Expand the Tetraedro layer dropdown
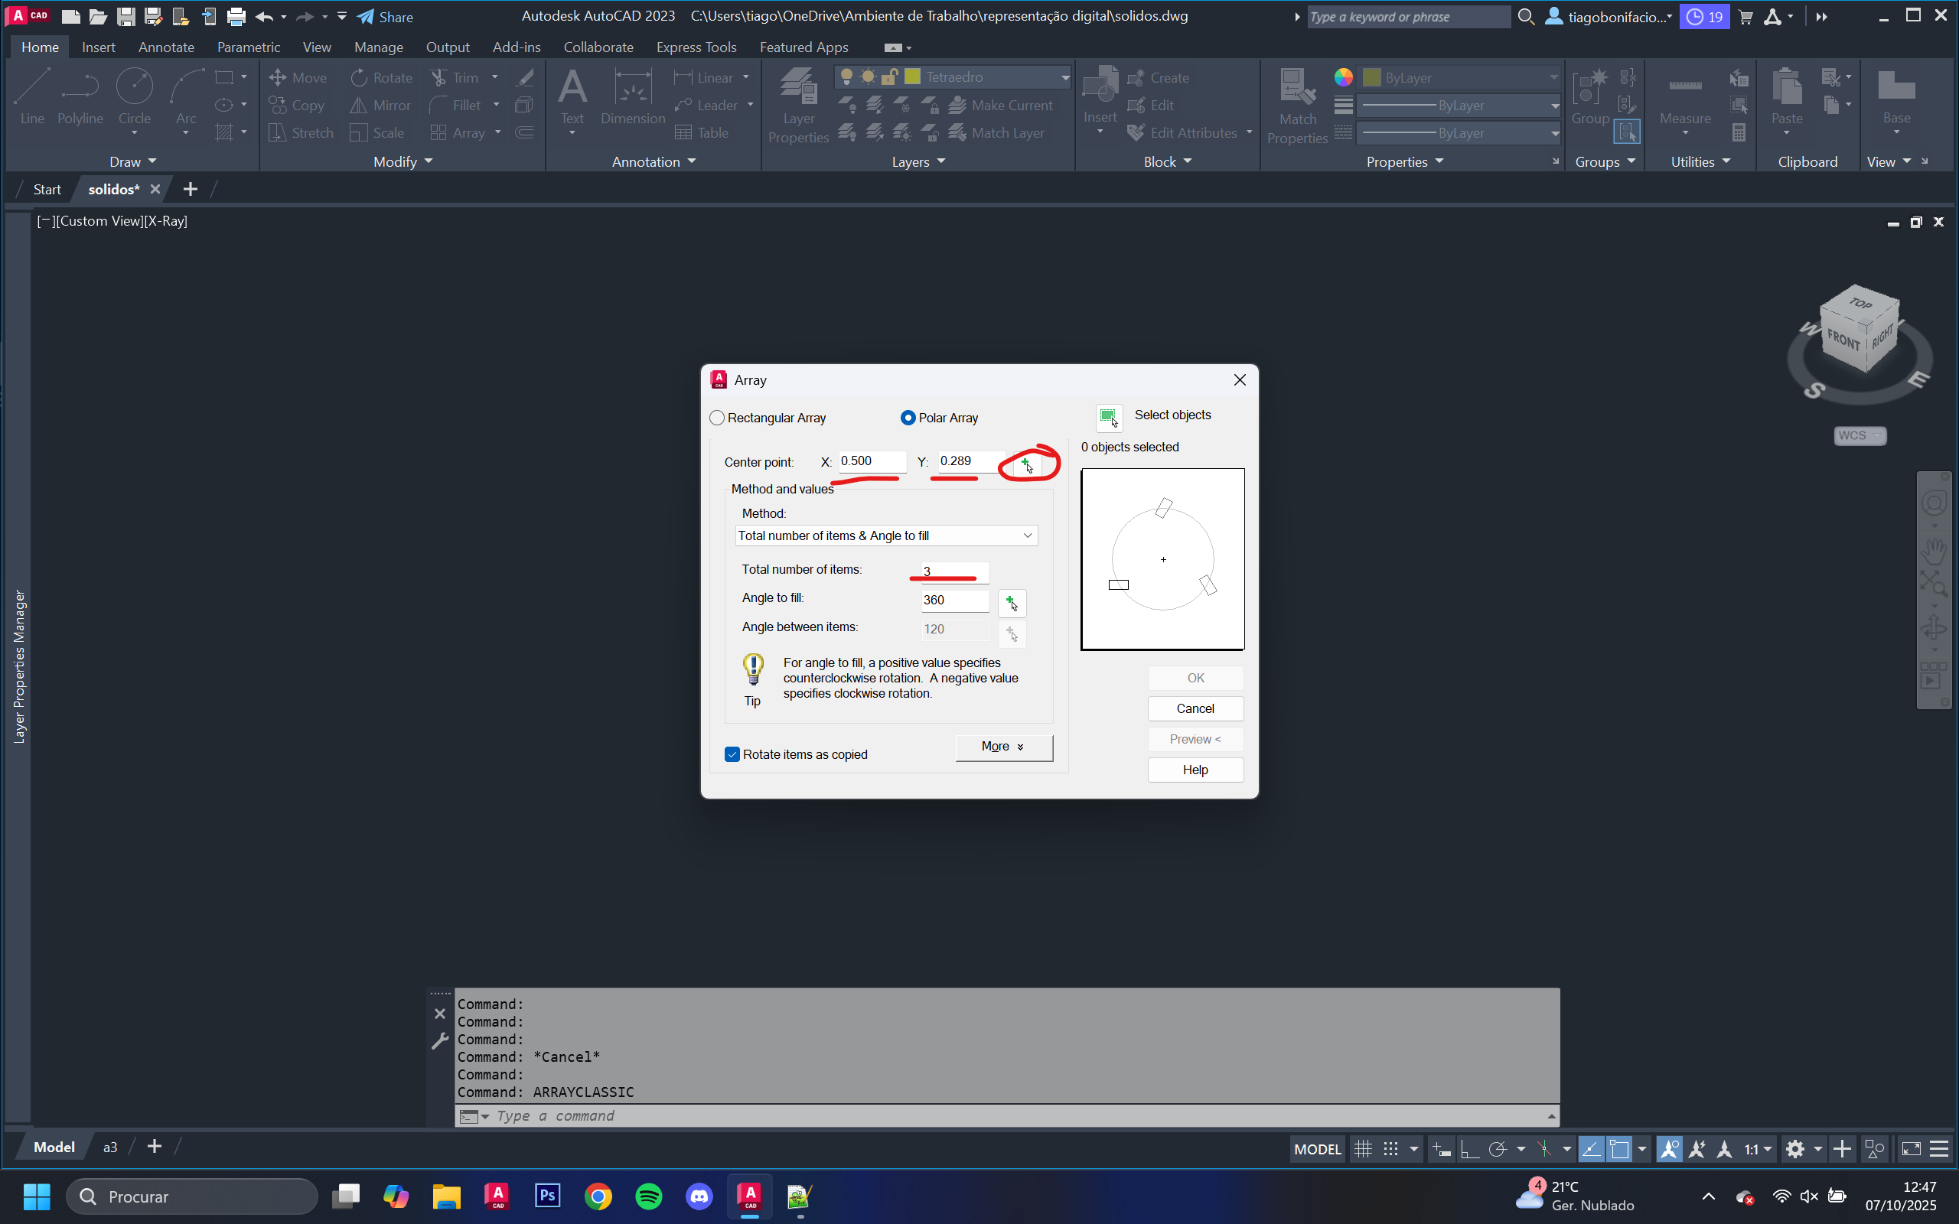Screen dimensions: 1959x1224 coord(1064,78)
